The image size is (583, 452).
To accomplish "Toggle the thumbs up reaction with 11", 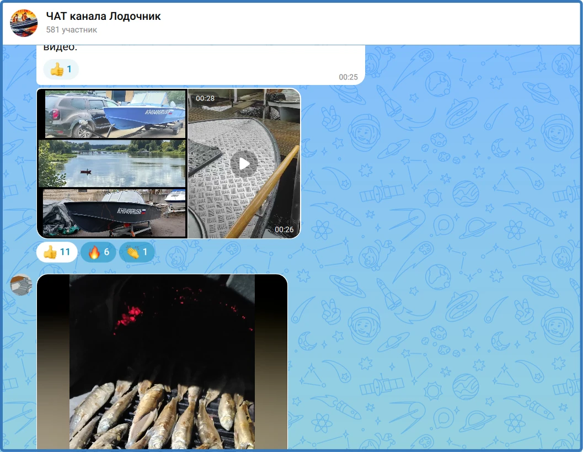I will pyautogui.click(x=57, y=252).
